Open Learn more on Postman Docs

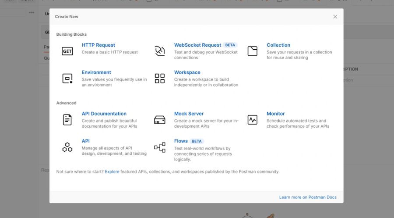pos(308,197)
